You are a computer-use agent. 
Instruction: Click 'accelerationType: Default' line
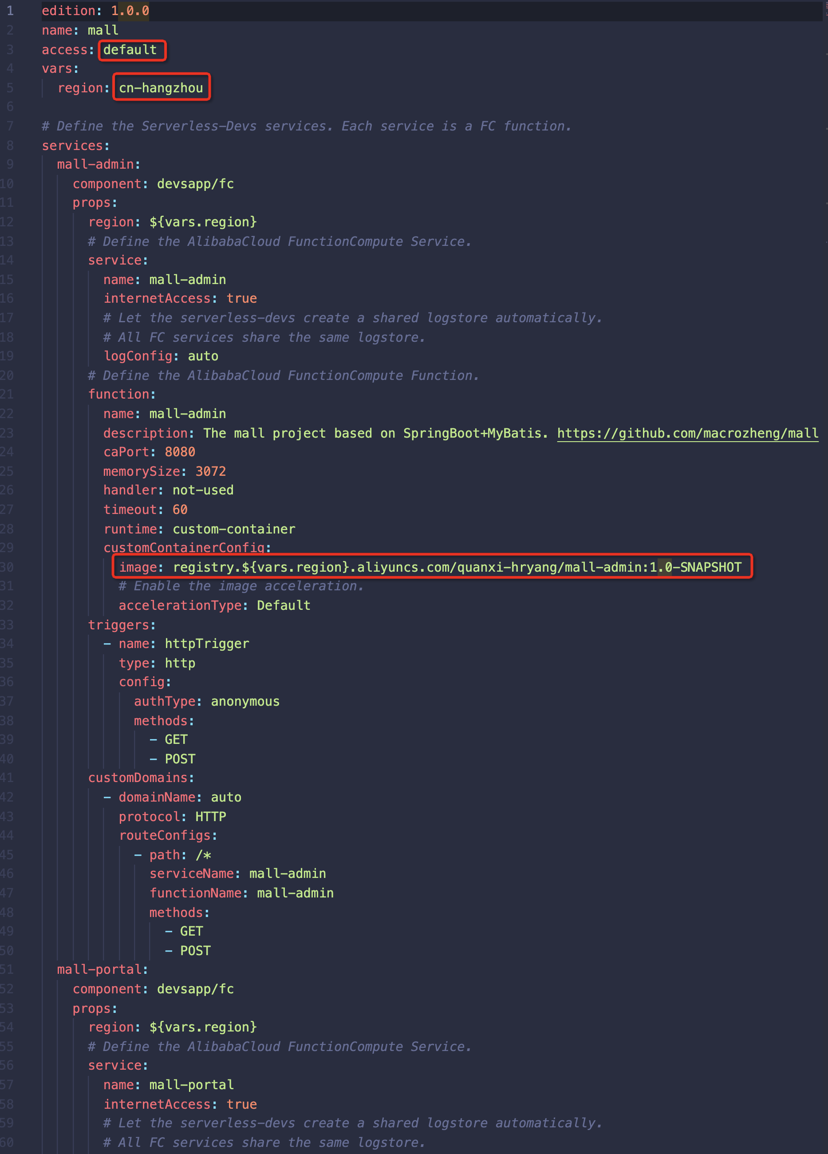pos(214,605)
